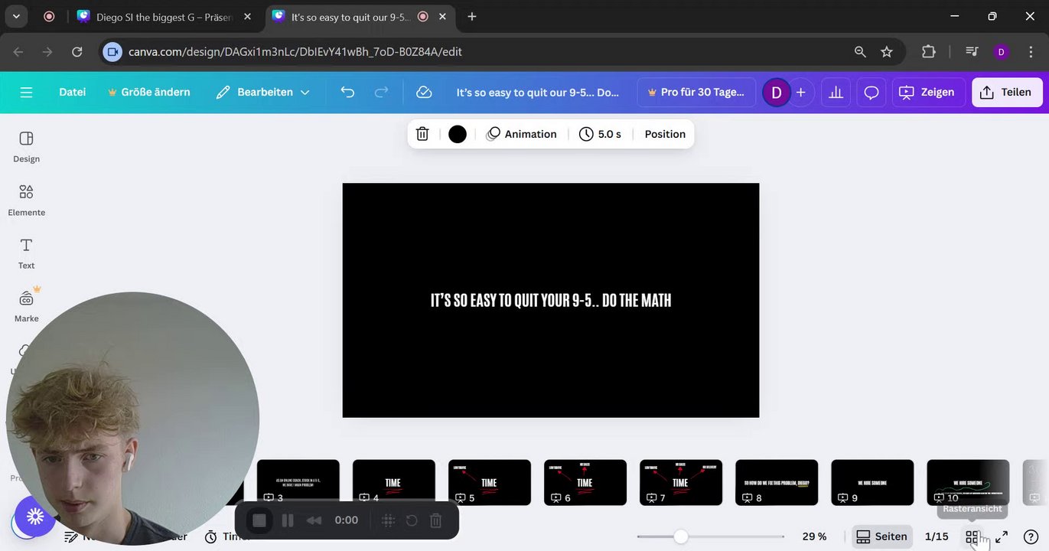Select slide thumbnail 9
1049x551 pixels.
871,482
